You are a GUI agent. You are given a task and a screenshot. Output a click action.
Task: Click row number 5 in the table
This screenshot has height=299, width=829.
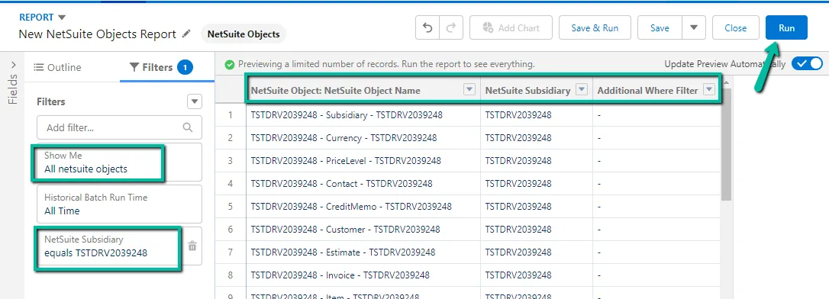[230, 206]
